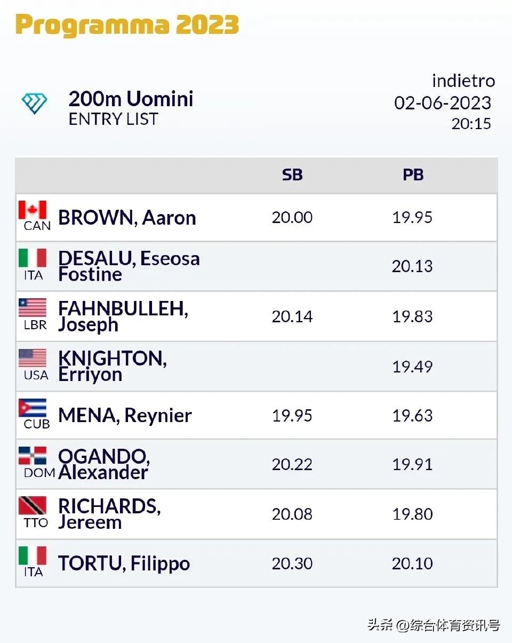The image size is (512, 643).
Task: Click Desalu's Italy flag icon
Action: coord(33,258)
